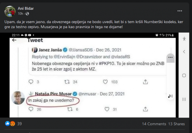
Task: Toggle the sound speaker bubble icon
Action: pyautogui.click(x=170, y=96)
